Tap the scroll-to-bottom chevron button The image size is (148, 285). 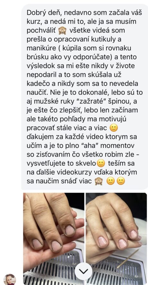84,272
